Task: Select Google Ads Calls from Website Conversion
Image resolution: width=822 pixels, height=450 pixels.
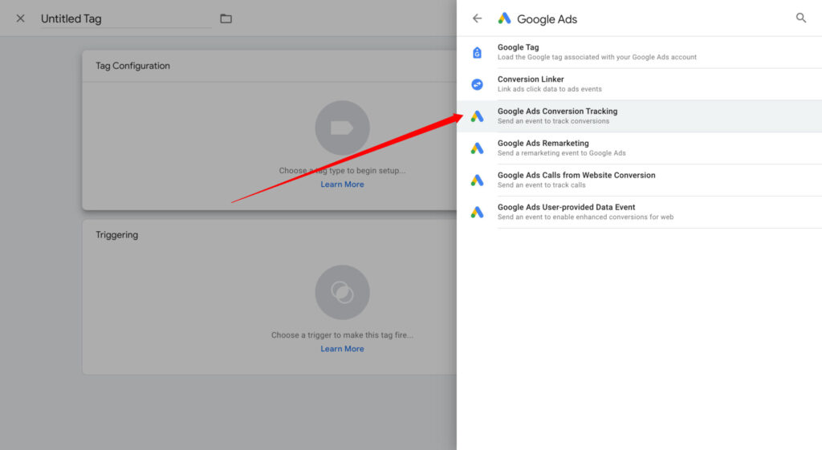Action: point(576,176)
